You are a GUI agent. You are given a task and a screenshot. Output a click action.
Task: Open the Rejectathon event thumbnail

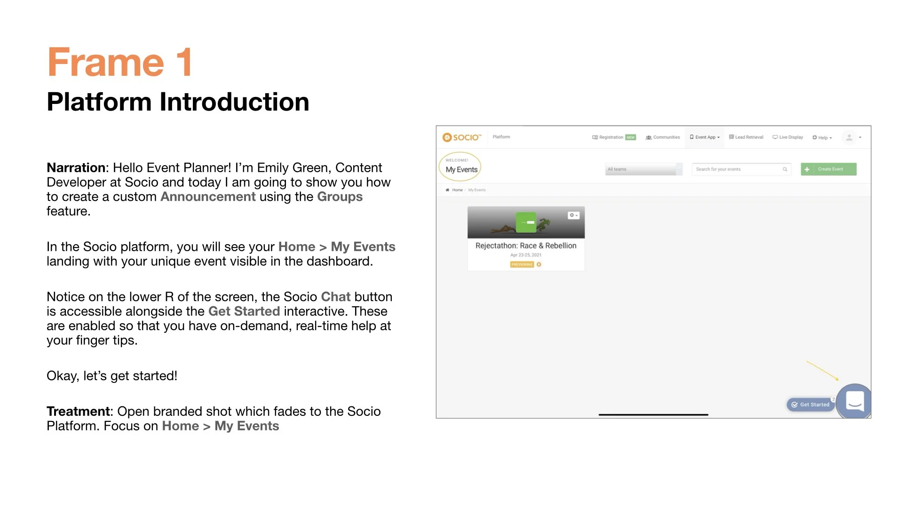[x=526, y=223]
